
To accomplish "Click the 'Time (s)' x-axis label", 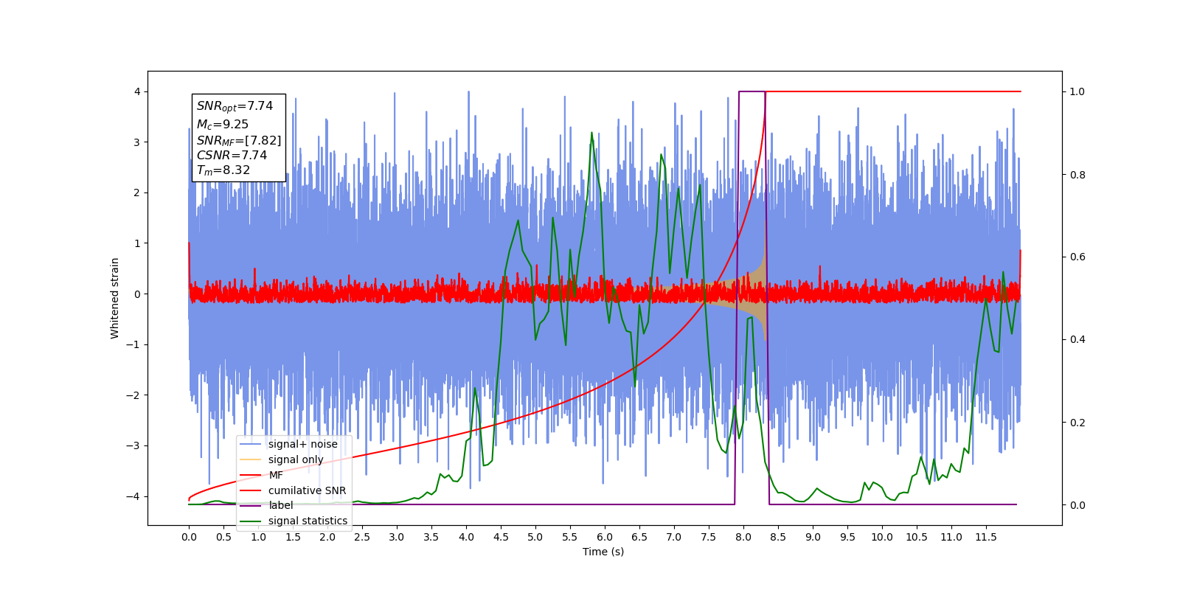I will coord(603,552).
